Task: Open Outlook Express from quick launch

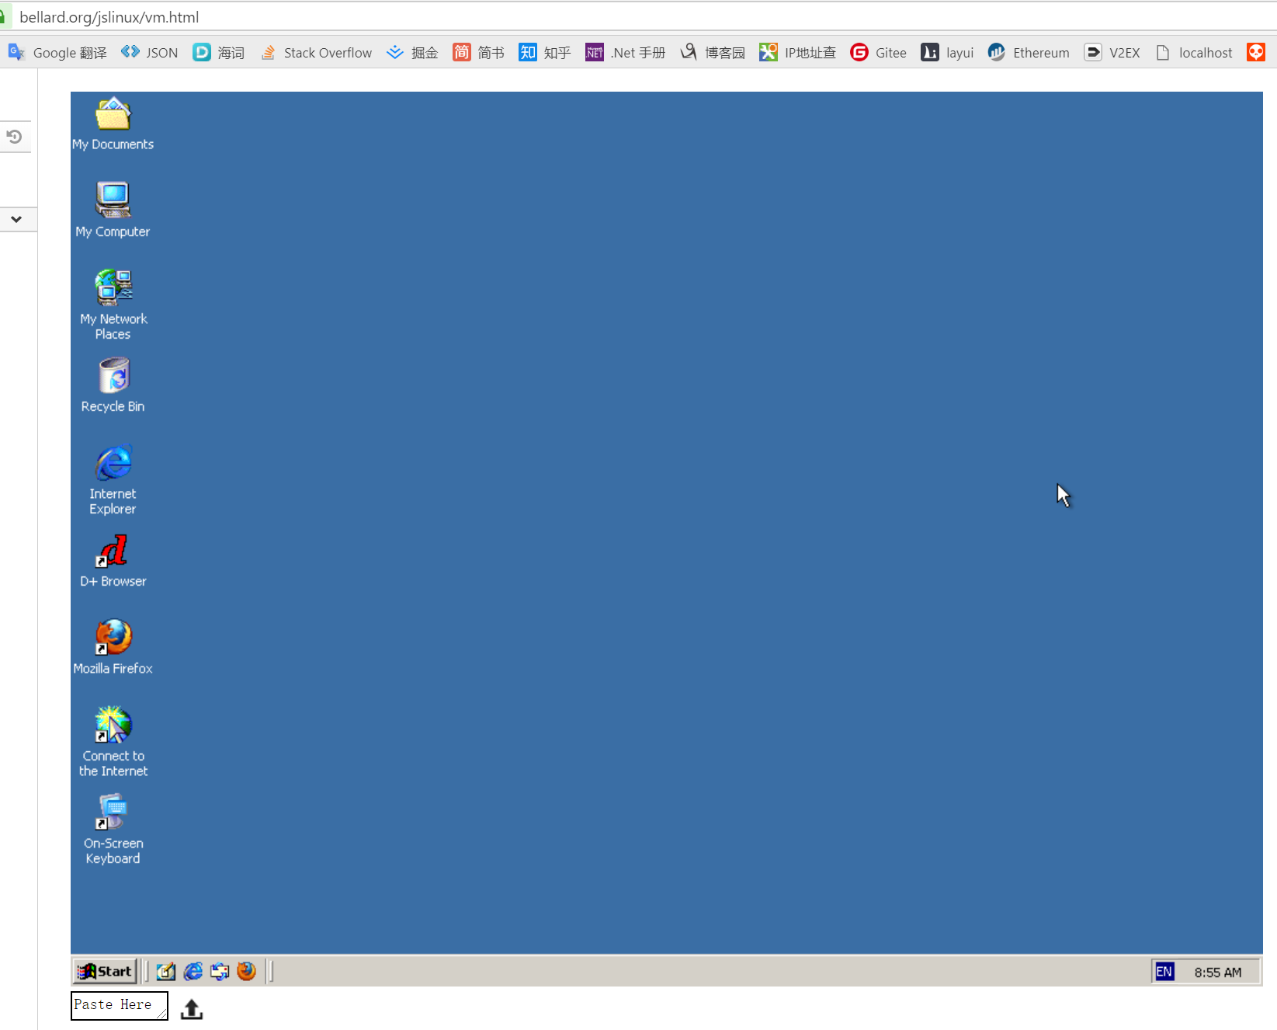Action: pyautogui.click(x=220, y=972)
